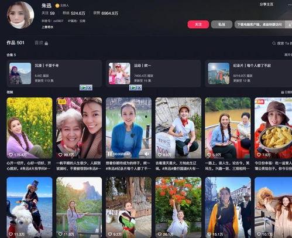Click the playback time on the blue sweater video
292x238 pixels.
(122, 154)
